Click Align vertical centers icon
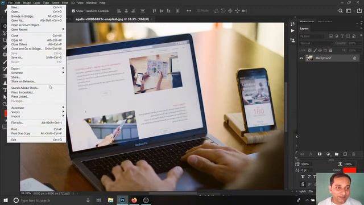The image size is (364, 205). tap(162, 11)
